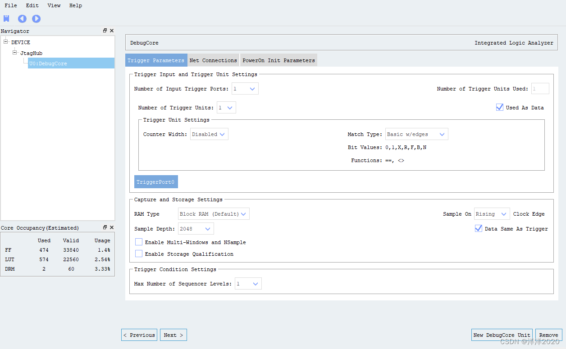566x349 pixels.
Task: Open the Help menu
Action: coord(76,5)
